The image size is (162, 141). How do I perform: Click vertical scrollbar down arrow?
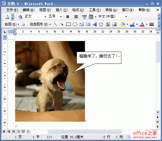point(158,112)
